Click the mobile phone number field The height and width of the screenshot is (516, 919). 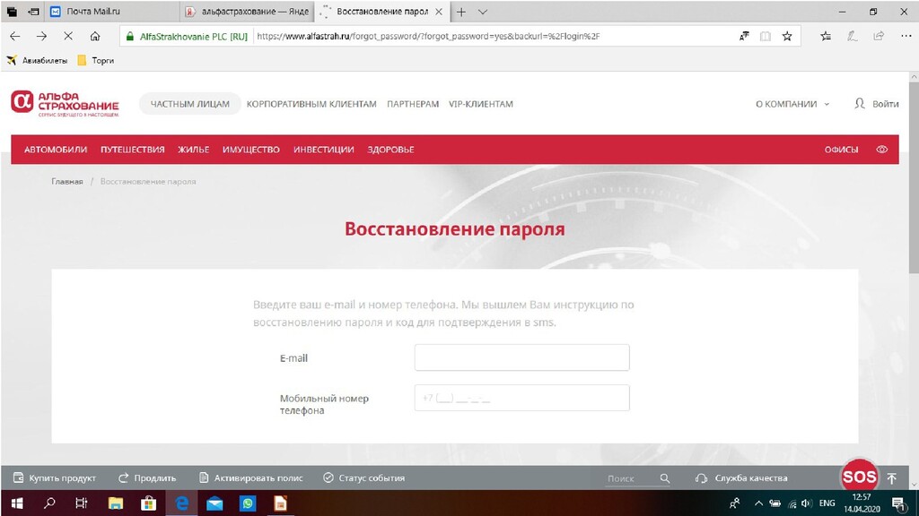(521, 398)
